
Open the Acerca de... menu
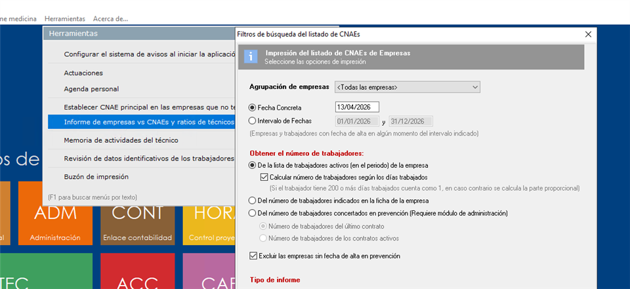[x=110, y=19]
